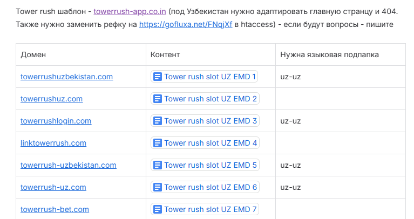
Task: Click the Нужна языковая подпапка header cell
Action: (341, 54)
